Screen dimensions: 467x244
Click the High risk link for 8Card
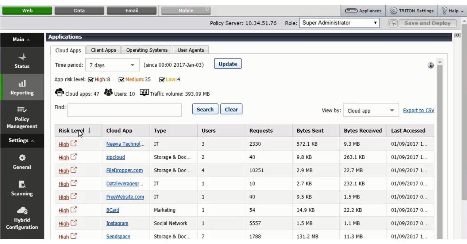63,210
